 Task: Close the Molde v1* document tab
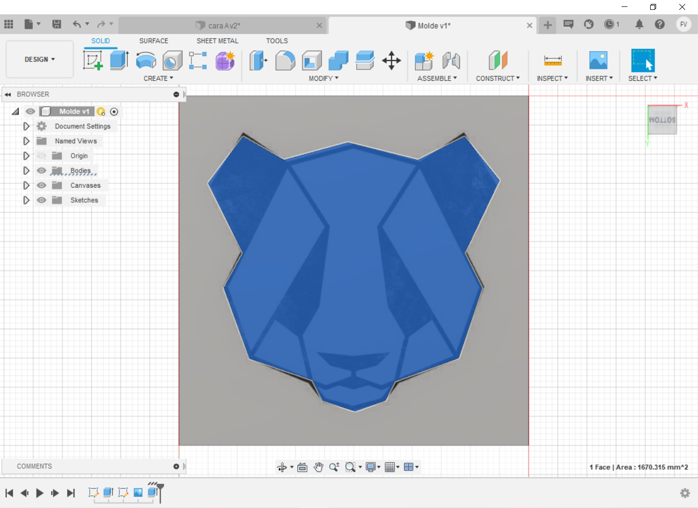[529, 26]
